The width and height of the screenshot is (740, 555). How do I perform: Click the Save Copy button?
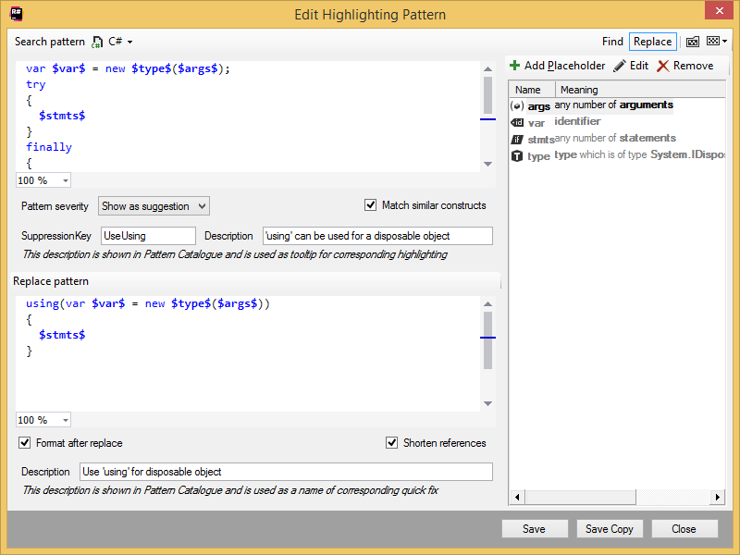coord(610,528)
